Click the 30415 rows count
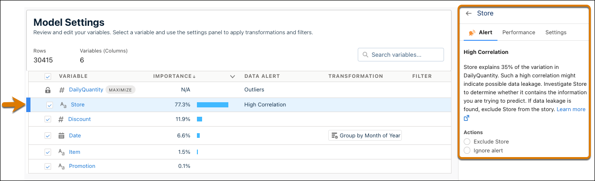Screen dimensions: 595x181 (x=43, y=60)
